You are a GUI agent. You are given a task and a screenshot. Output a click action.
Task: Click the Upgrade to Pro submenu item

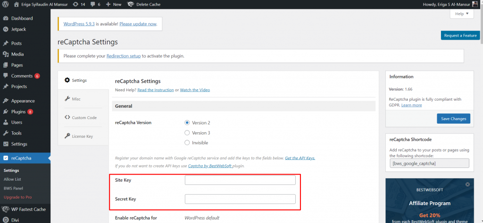click(17, 197)
